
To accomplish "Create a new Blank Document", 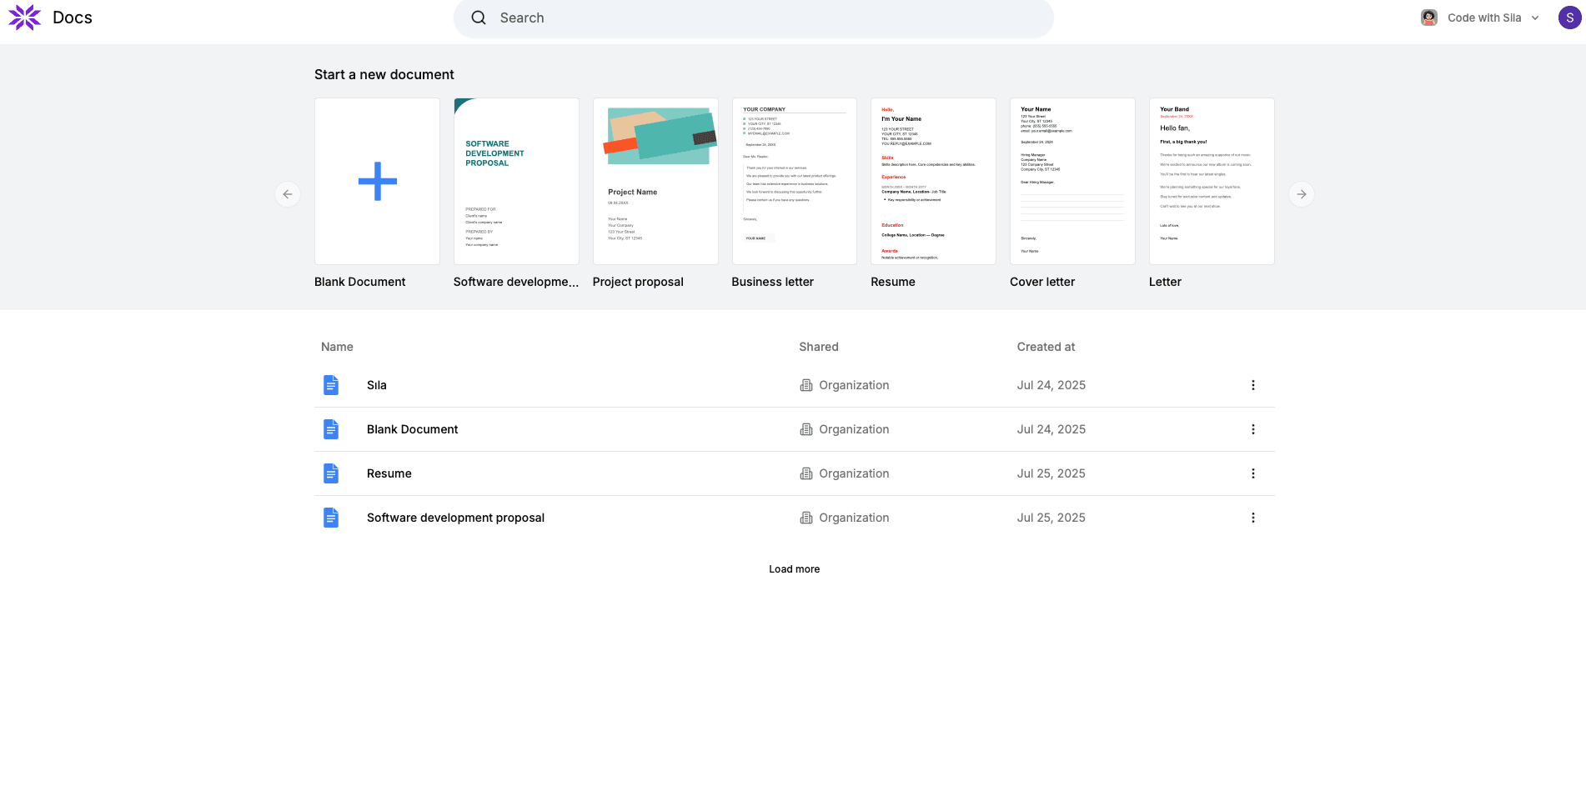I will coord(377,181).
